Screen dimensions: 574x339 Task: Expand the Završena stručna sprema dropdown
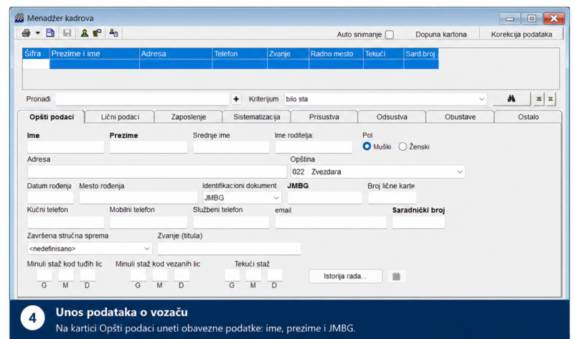pyautogui.click(x=147, y=249)
